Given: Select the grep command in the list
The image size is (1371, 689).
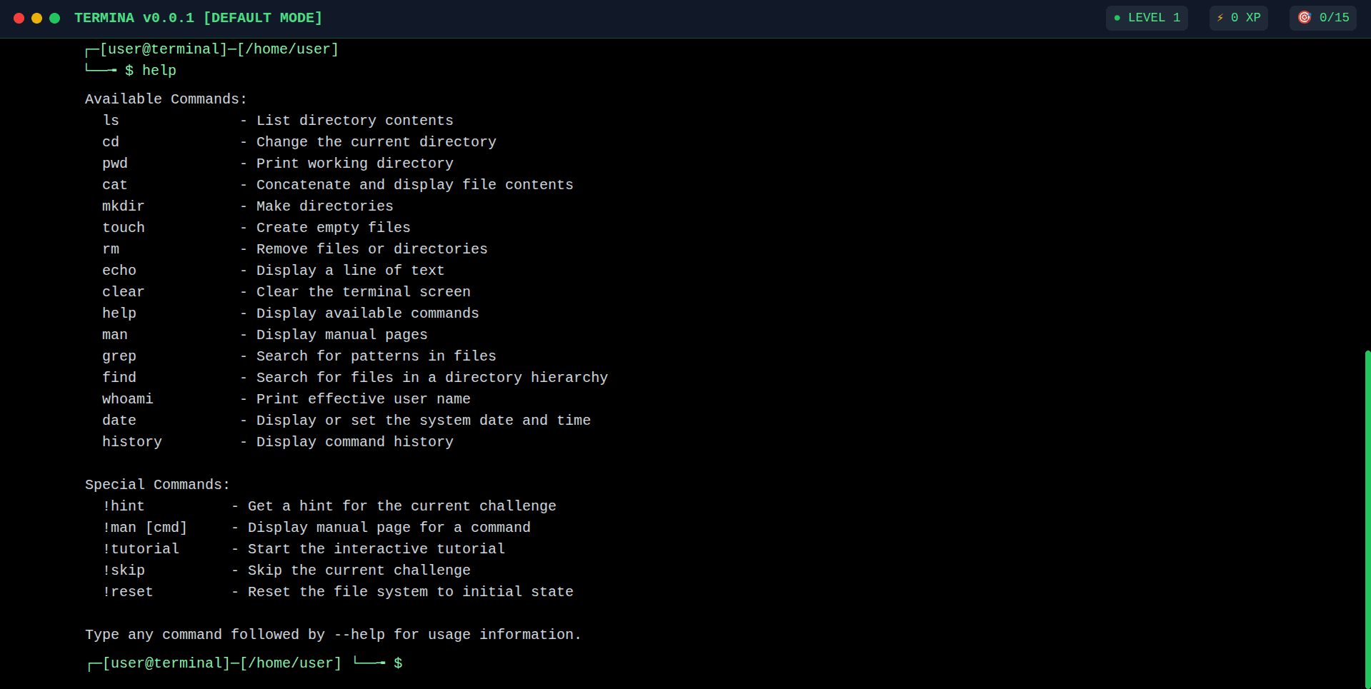Looking at the screenshot, I should pos(119,356).
